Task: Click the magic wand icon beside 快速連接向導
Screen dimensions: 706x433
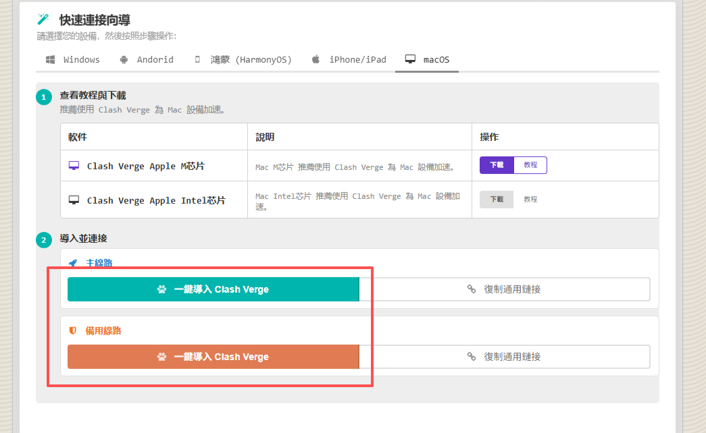Action: pyautogui.click(x=43, y=20)
